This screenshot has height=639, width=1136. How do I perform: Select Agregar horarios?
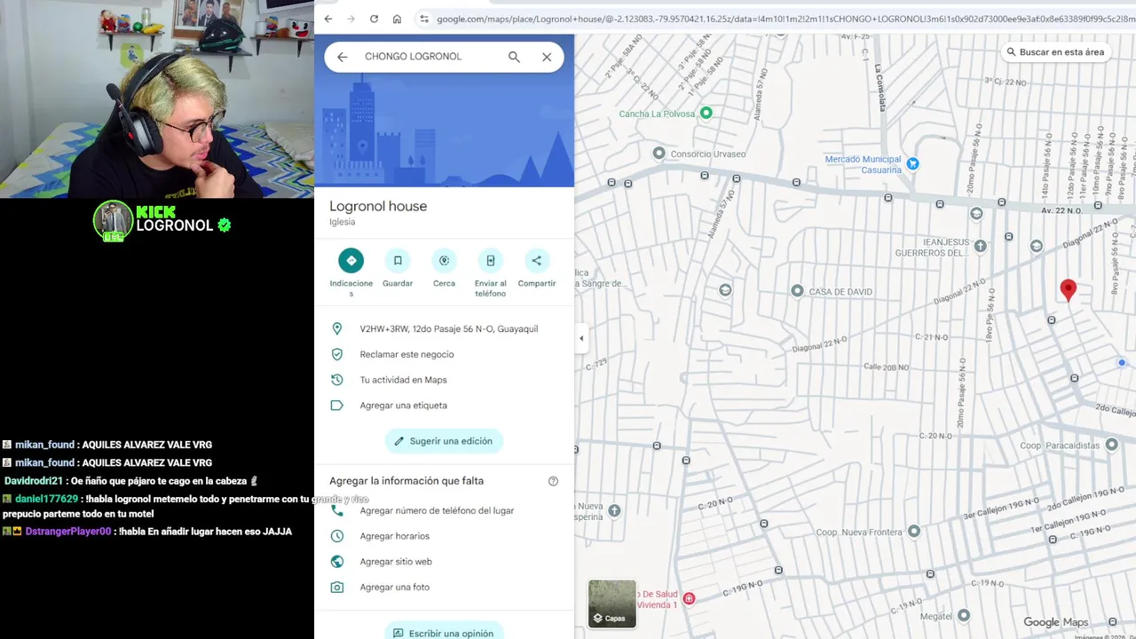[x=394, y=536]
